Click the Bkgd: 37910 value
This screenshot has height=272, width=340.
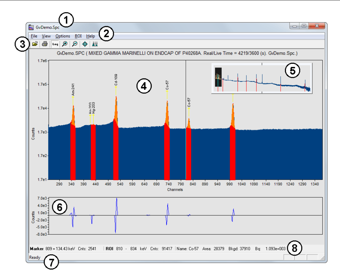[x=239, y=249]
